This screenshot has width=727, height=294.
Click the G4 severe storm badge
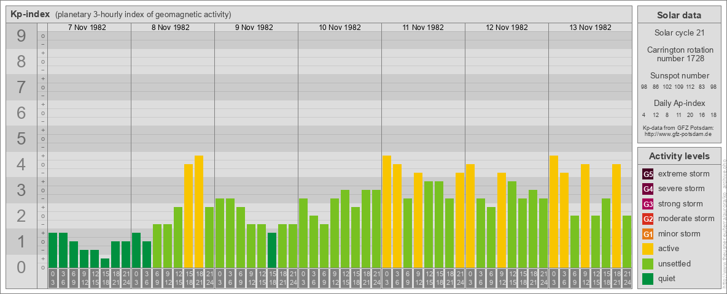tap(648, 189)
